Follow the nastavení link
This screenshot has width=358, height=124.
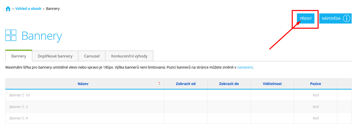pyautogui.click(x=245, y=68)
